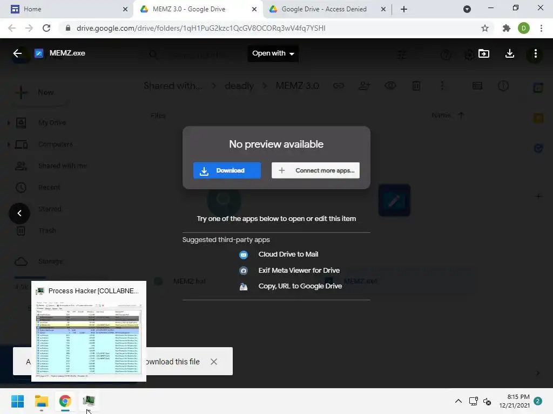
Task: Click the browser forward arrow
Action: point(29,28)
